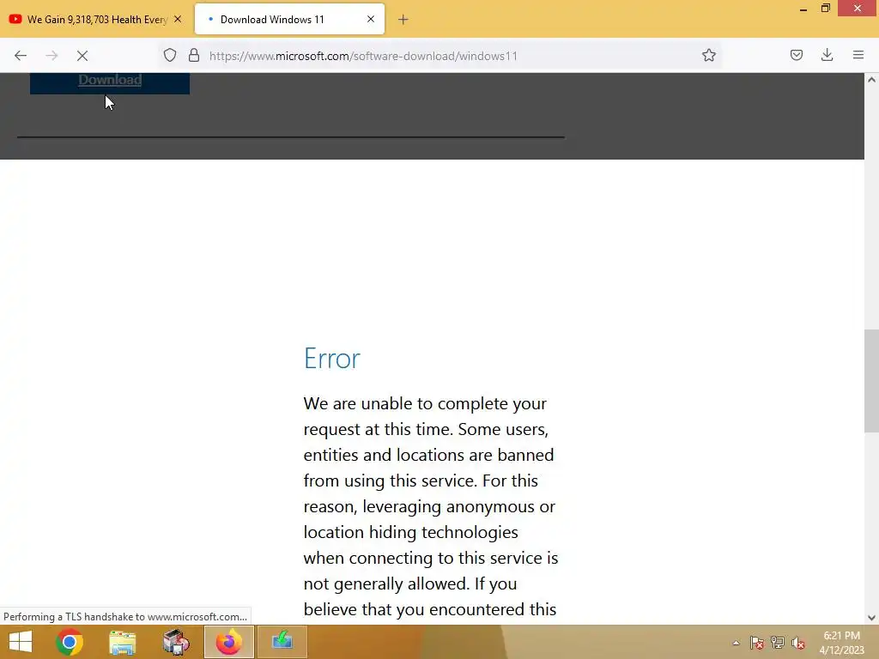
Task: Click the scrollbar down arrow
Action: click(x=871, y=618)
